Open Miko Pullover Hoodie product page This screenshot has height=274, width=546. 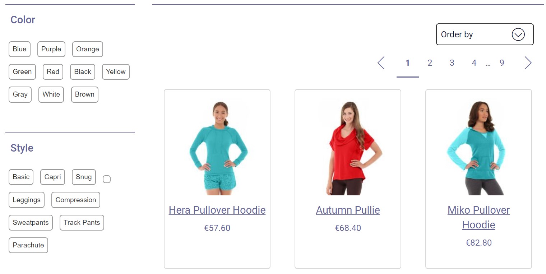[478, 217]
